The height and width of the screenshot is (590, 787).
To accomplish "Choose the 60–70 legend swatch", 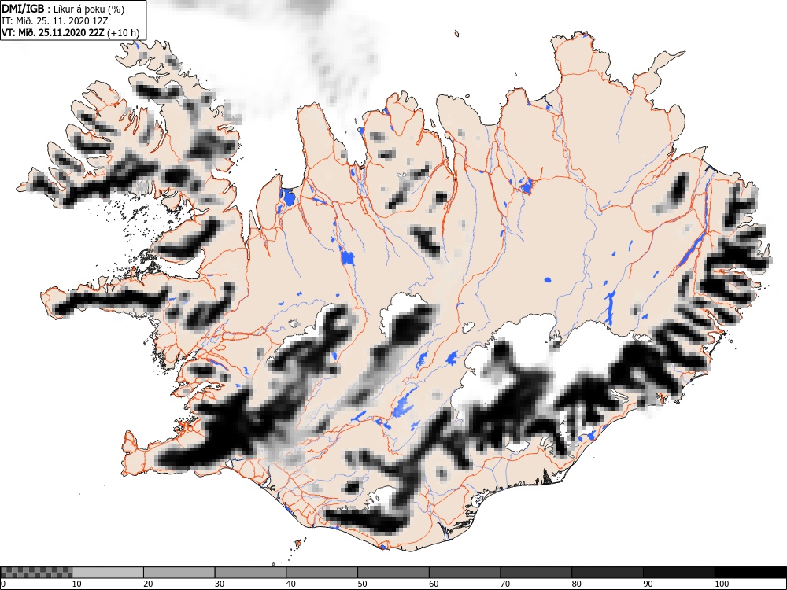I will click(x=465, y=573).
